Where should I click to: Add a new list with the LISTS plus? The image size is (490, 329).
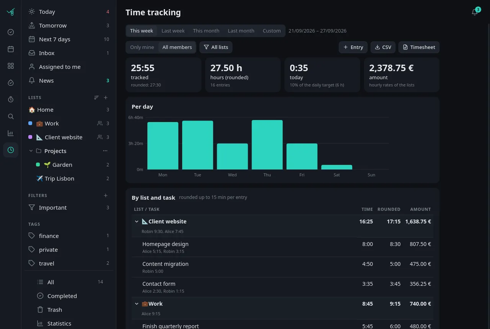click(106, 98)
